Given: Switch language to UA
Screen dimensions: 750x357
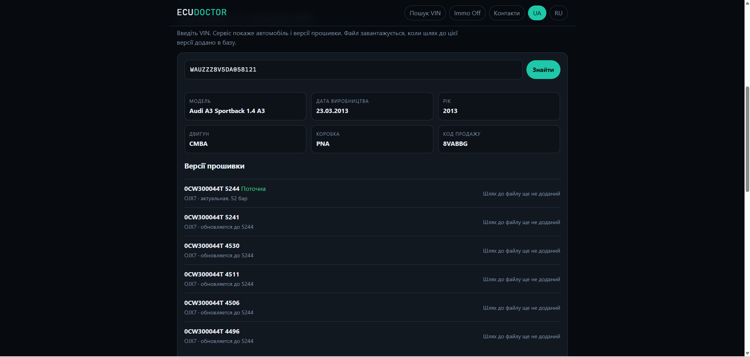Looking at the screenshot, I should [537, 13].
